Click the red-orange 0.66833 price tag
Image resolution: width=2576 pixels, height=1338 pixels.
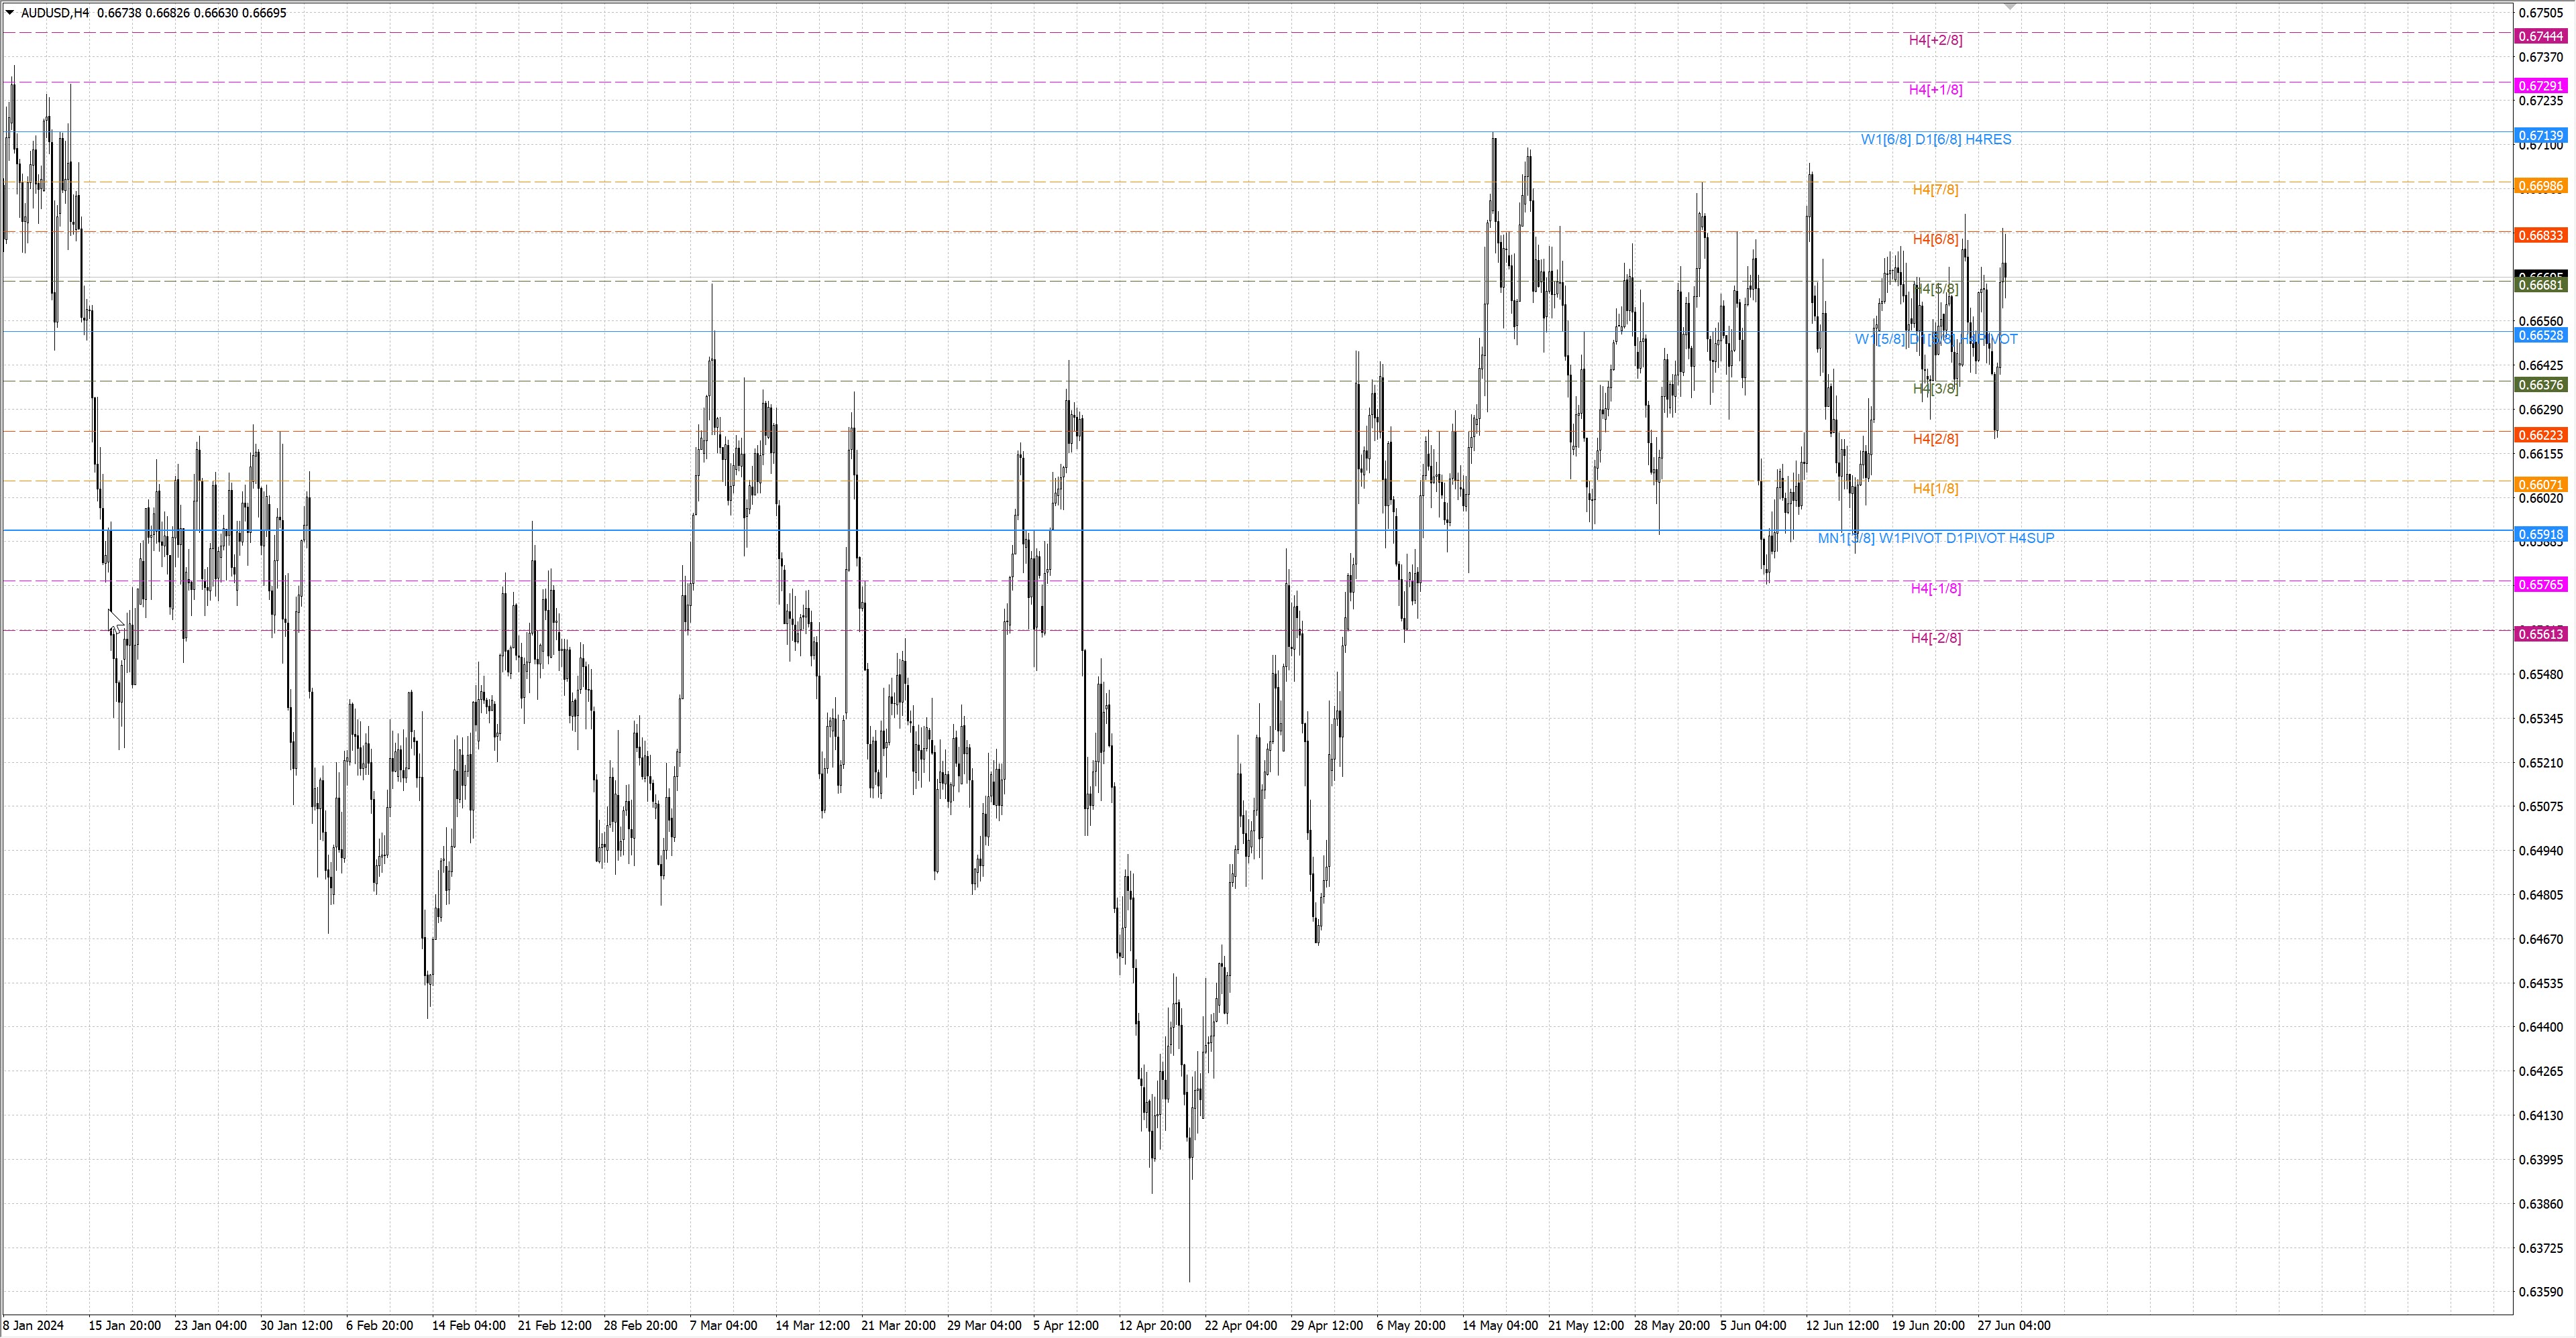click(2540, 236)
